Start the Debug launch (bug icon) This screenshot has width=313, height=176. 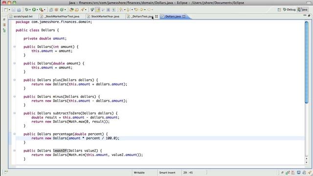point(26,10)
